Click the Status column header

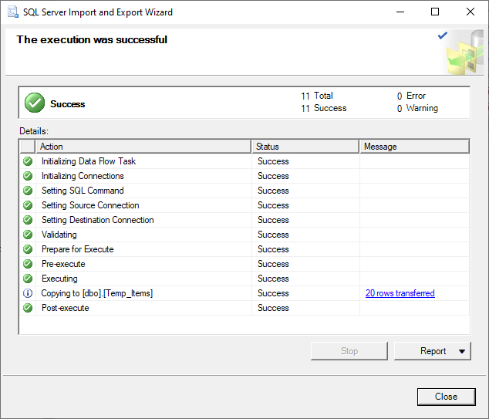coord(305,147)
